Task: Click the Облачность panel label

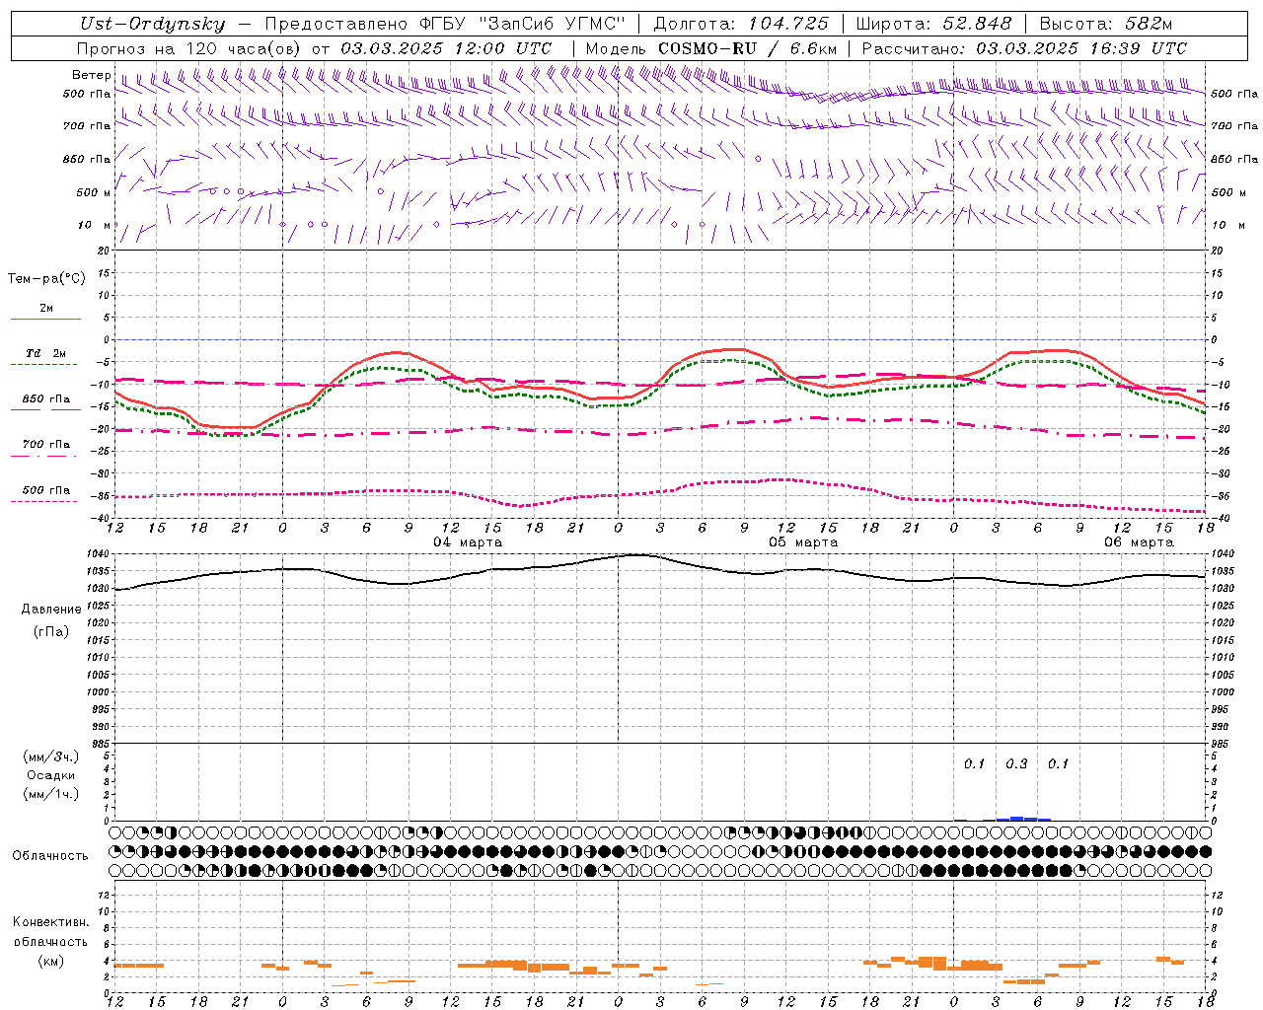Action: click(50, 856)
